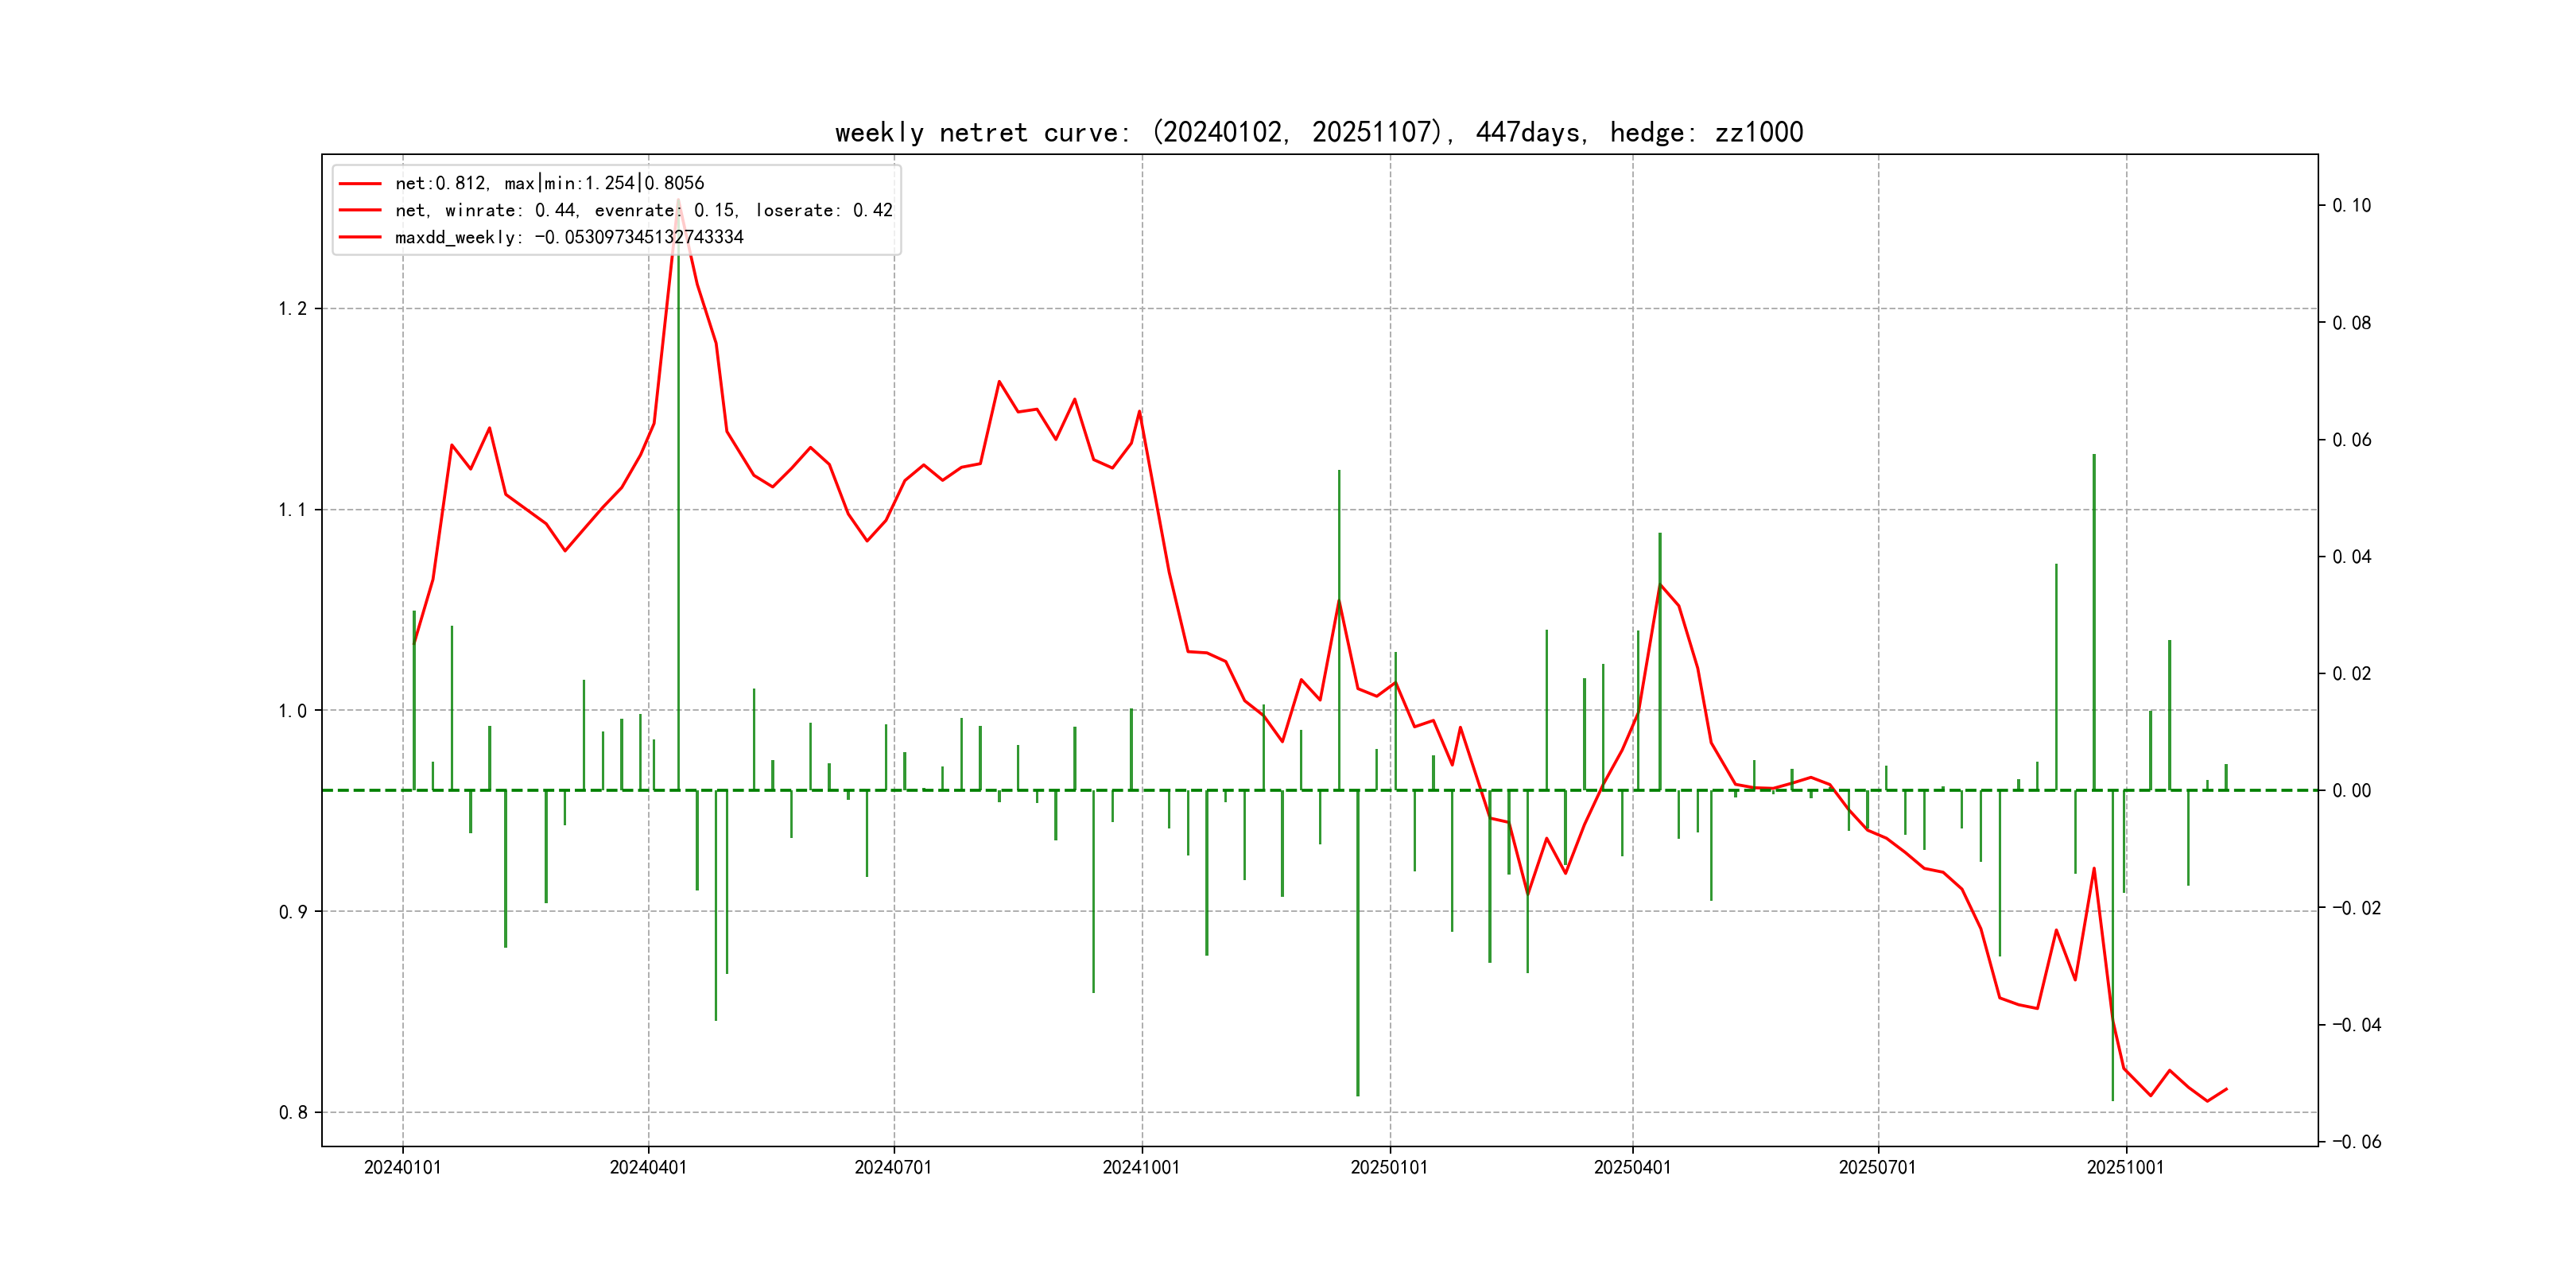Click the 0.8 left axis label
Image resolution: width=2576 pixels, height=1288 pixels.
[292, 1113]
